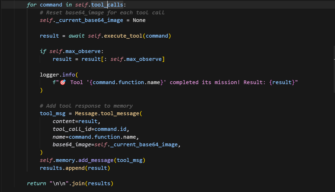Click 'max_observe' inside the result slice

click(x=144, y=59)
